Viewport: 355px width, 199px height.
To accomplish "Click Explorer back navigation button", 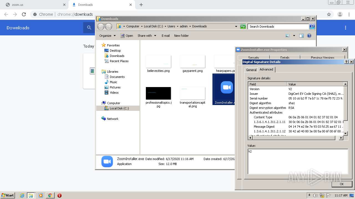I will (101, 27).
